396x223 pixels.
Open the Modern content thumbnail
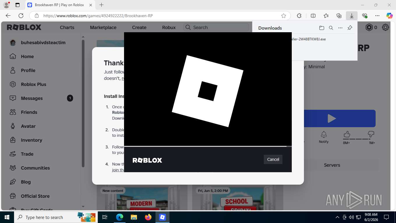(142, 198)
